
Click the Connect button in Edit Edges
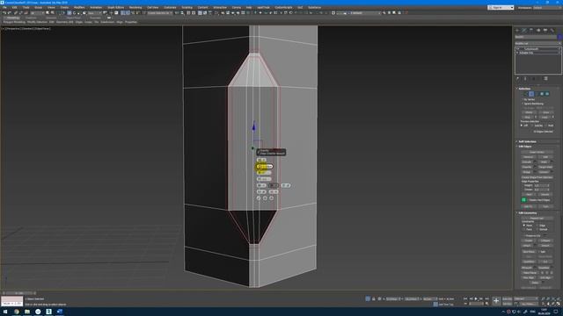[545, 172]
